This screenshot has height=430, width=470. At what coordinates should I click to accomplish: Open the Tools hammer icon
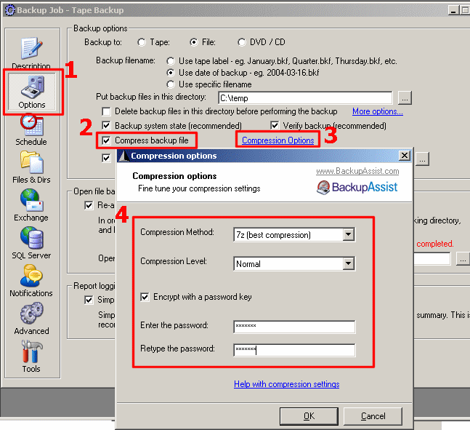[31, 351]
